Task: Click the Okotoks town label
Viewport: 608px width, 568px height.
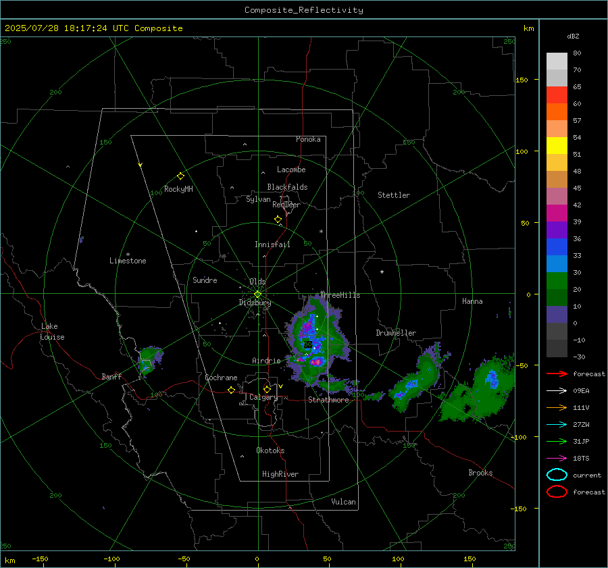Action: pyautogui.click(x=270, y=450)
